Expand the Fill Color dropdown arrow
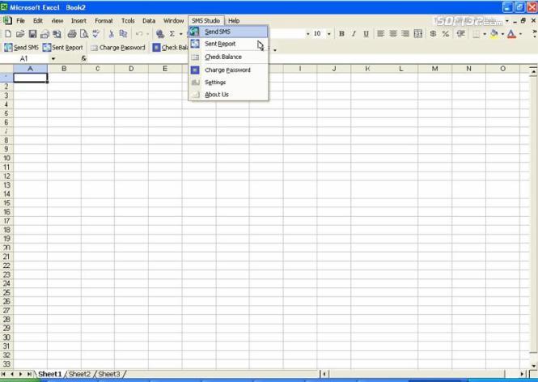 (x=502, y=34)
